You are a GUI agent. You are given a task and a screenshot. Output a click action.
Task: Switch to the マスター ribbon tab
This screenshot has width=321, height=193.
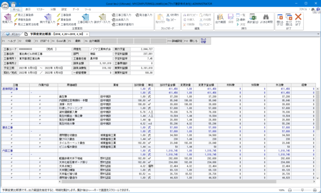41,9
